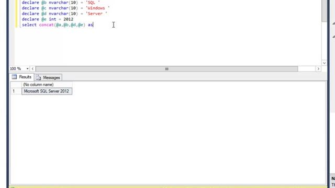
Task: Click the 'select' keyword in query
Action: click(x=29, y=25)
